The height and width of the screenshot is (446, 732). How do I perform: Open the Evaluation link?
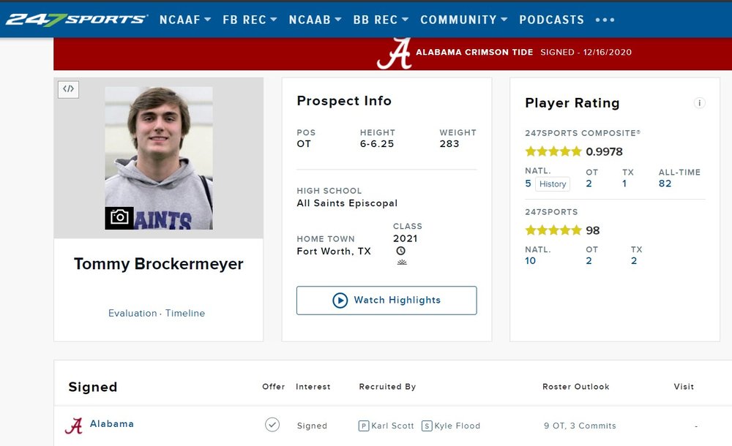(132, 313)
